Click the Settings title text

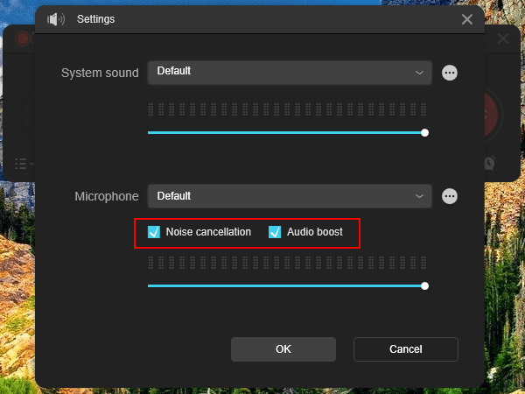pos(95,19)
